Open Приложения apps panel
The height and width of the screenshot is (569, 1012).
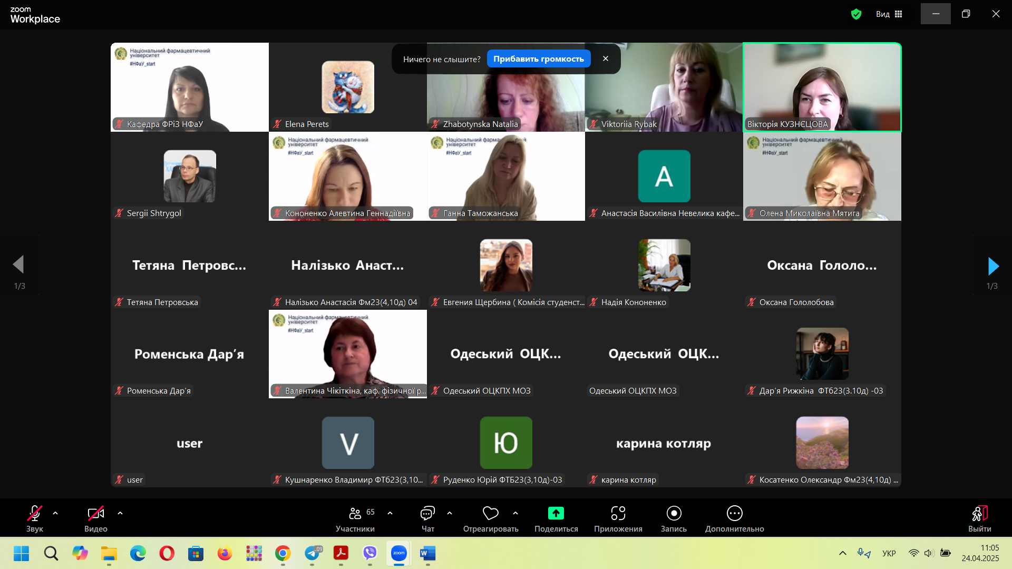618,518
